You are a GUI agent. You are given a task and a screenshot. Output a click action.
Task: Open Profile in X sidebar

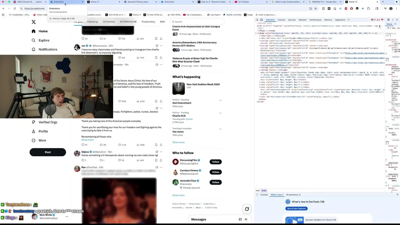click(x=39, y=131)
